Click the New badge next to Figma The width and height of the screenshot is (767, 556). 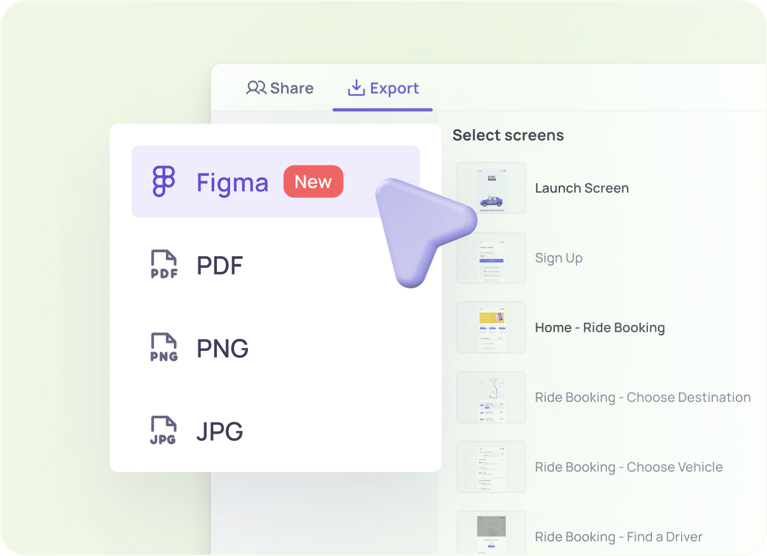click(313, 181)
